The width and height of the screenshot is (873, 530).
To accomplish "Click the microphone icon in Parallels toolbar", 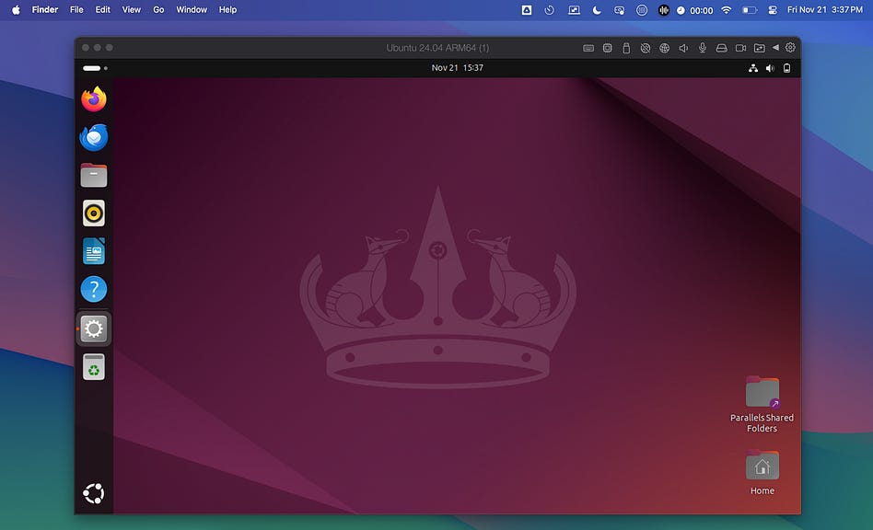I will pyautogui.click(x=703, y=48).
